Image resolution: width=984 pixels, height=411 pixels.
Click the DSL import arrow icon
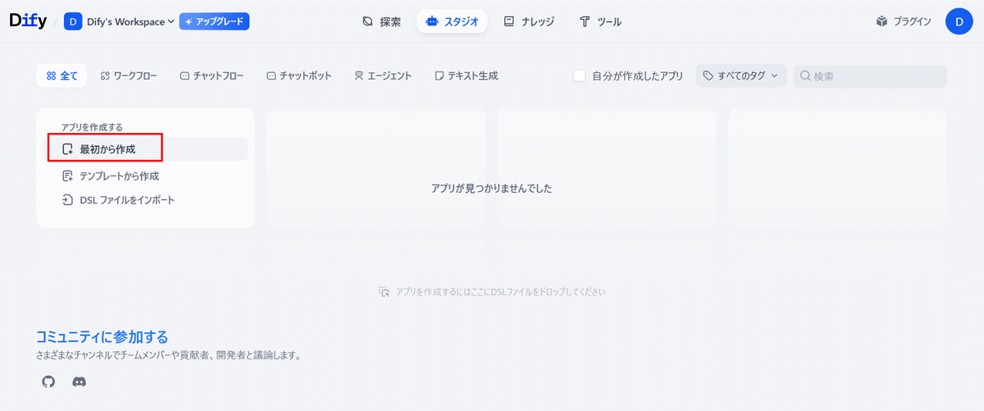pyautogui.click(x=68, y=199)
